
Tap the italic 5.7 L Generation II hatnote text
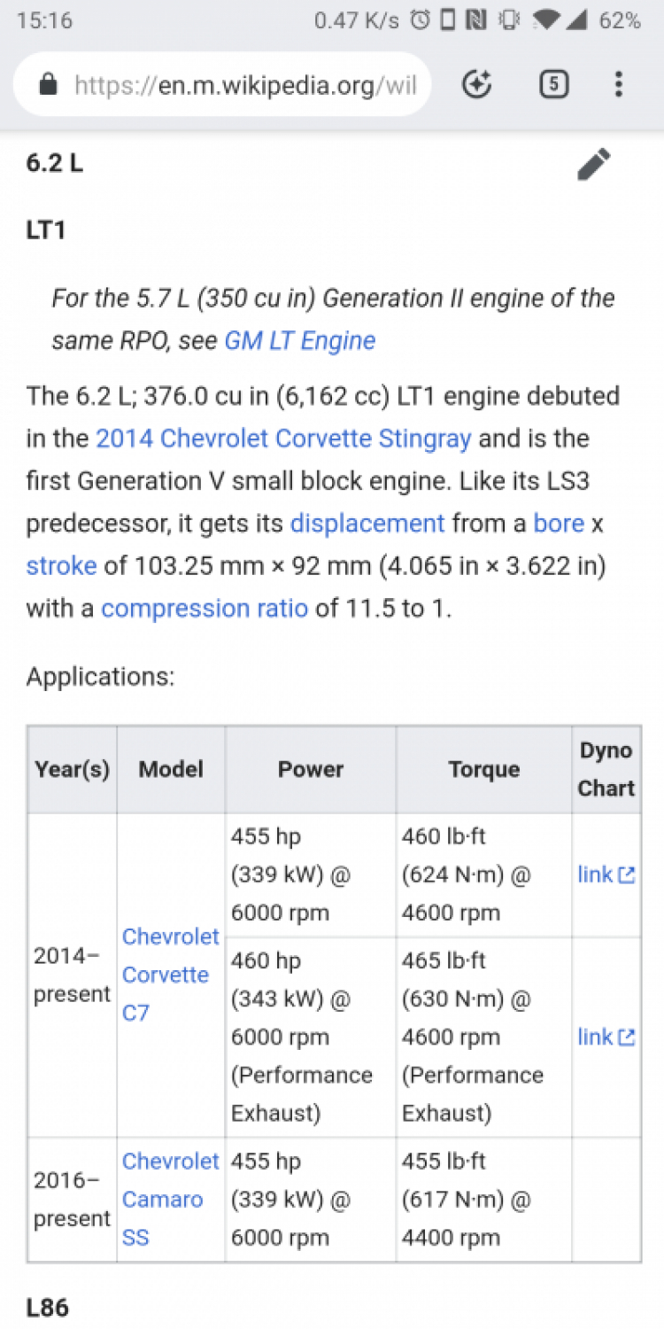333,320
